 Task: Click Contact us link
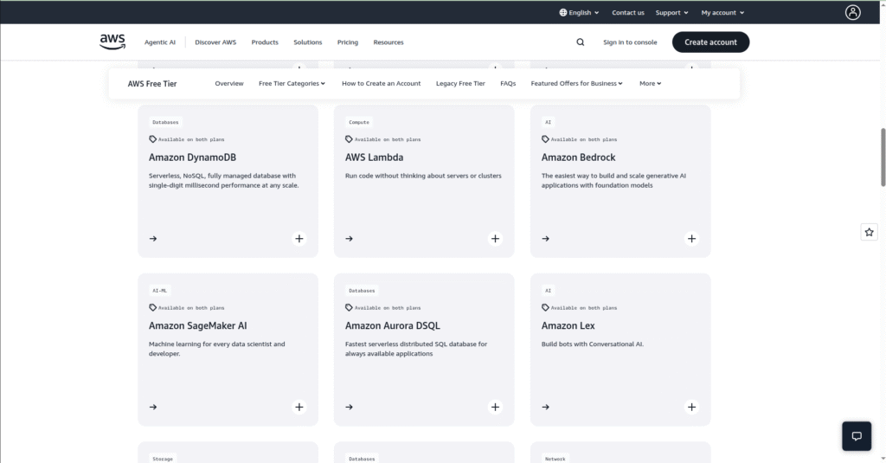[x=628, y=12]
